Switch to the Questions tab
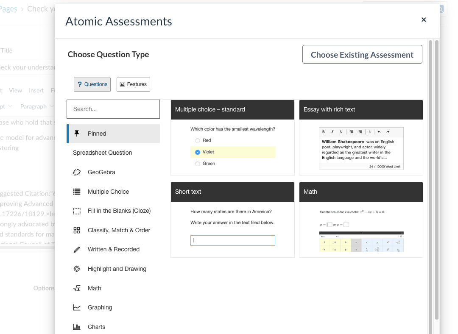Viewport: 458px width, 334px height. [92, 84]
